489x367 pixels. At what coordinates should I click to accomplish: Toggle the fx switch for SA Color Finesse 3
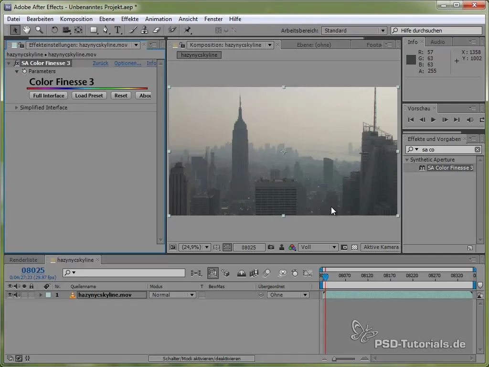pyautogui.click(x=17, y=63)
